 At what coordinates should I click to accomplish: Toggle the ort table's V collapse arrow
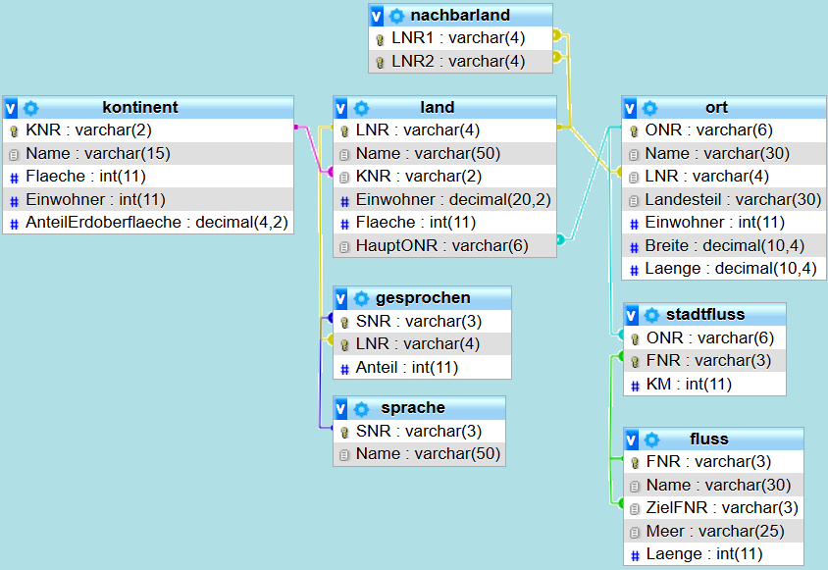631,108
